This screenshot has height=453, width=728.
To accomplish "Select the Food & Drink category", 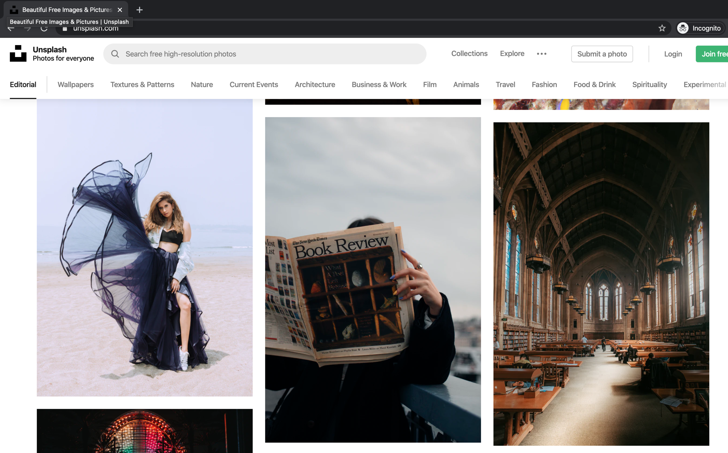I will [x=594, y=84].
